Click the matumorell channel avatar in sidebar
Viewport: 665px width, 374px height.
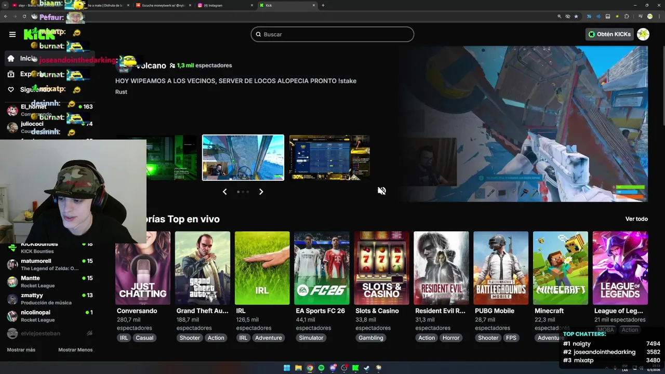12,264
